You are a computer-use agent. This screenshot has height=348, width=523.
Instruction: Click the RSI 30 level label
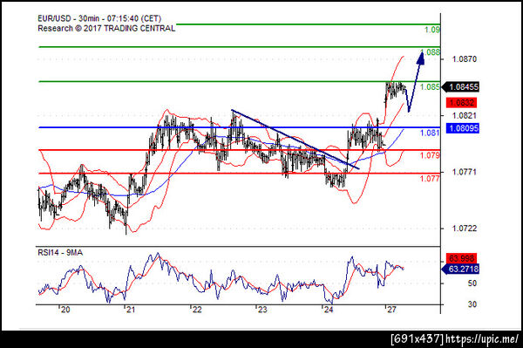472,304
